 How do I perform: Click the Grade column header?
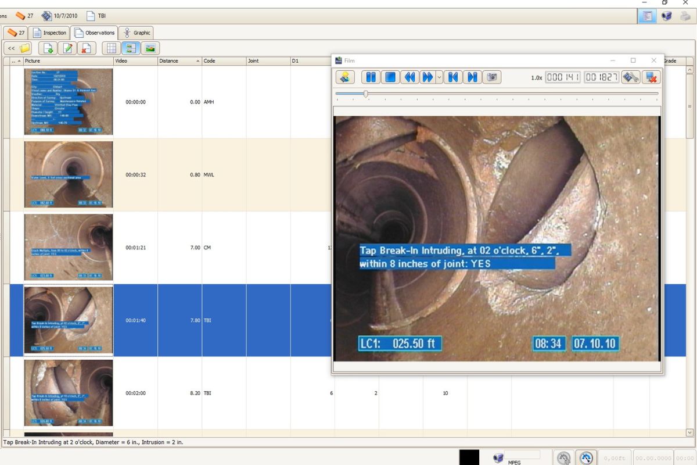coord(674,60)
